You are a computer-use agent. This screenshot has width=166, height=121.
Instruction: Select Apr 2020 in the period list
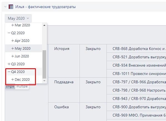coord(22,41)
